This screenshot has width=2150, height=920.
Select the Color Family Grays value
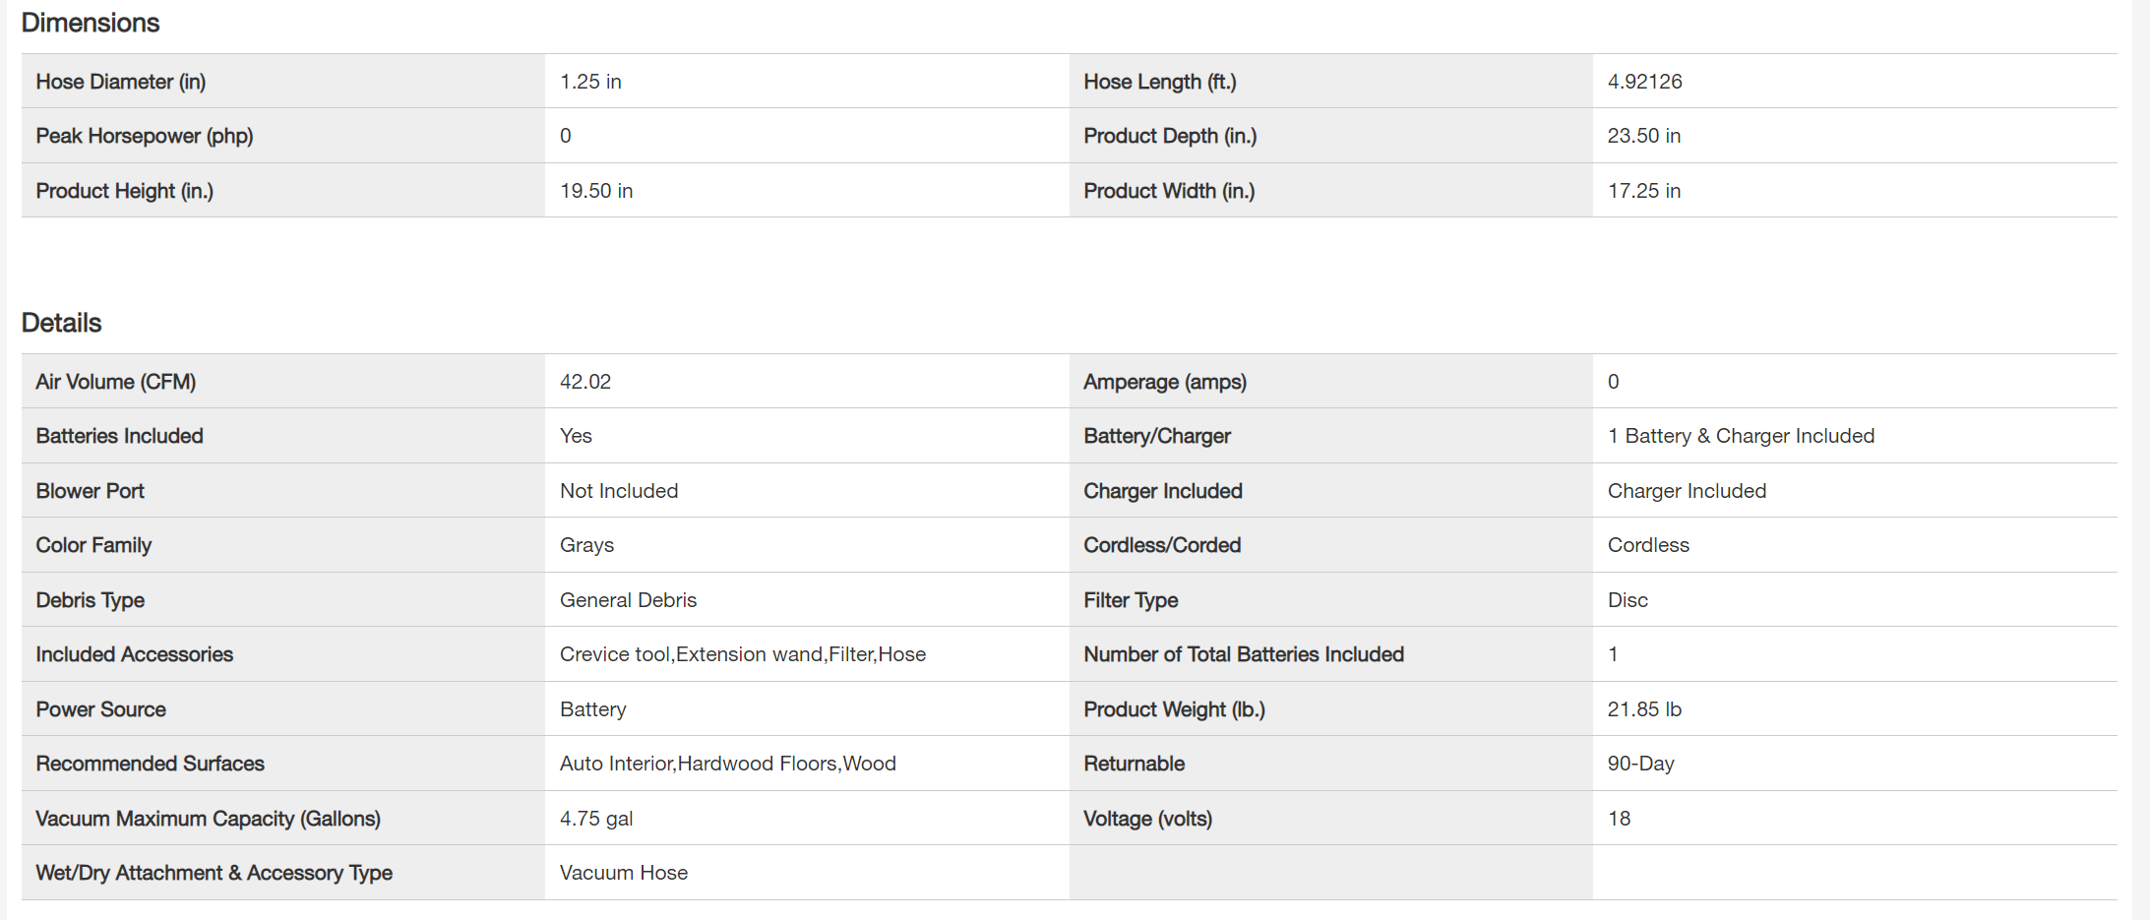pos(586,545)
